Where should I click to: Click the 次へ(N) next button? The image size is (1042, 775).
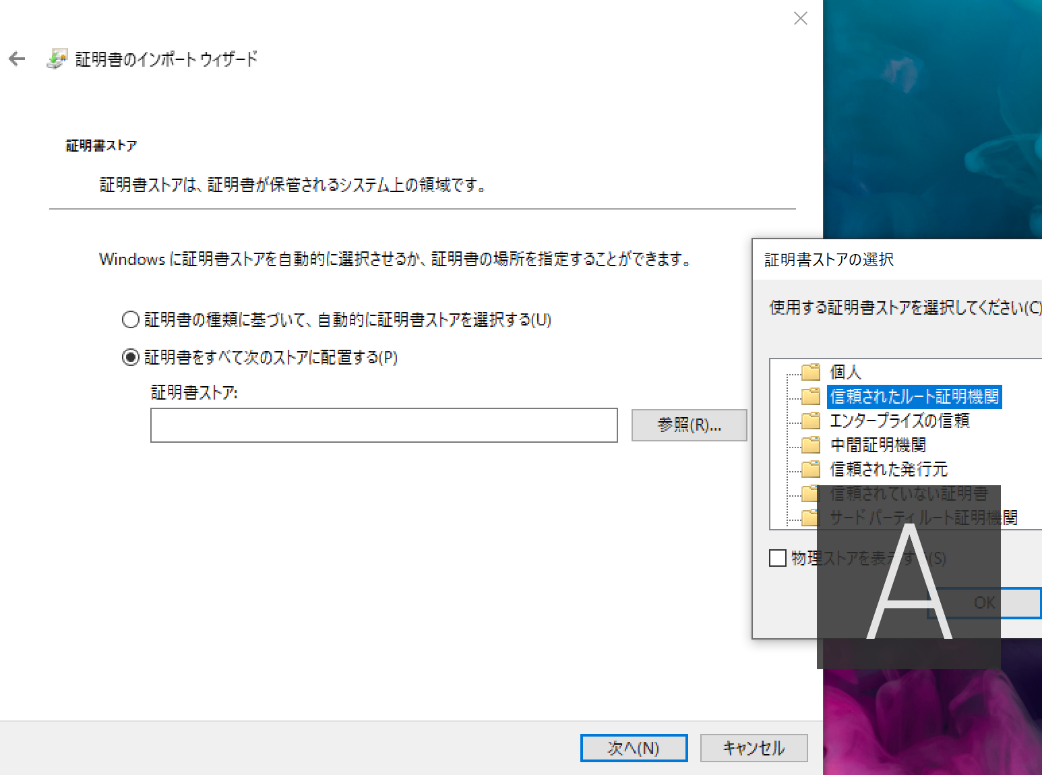tap(634, 748)
